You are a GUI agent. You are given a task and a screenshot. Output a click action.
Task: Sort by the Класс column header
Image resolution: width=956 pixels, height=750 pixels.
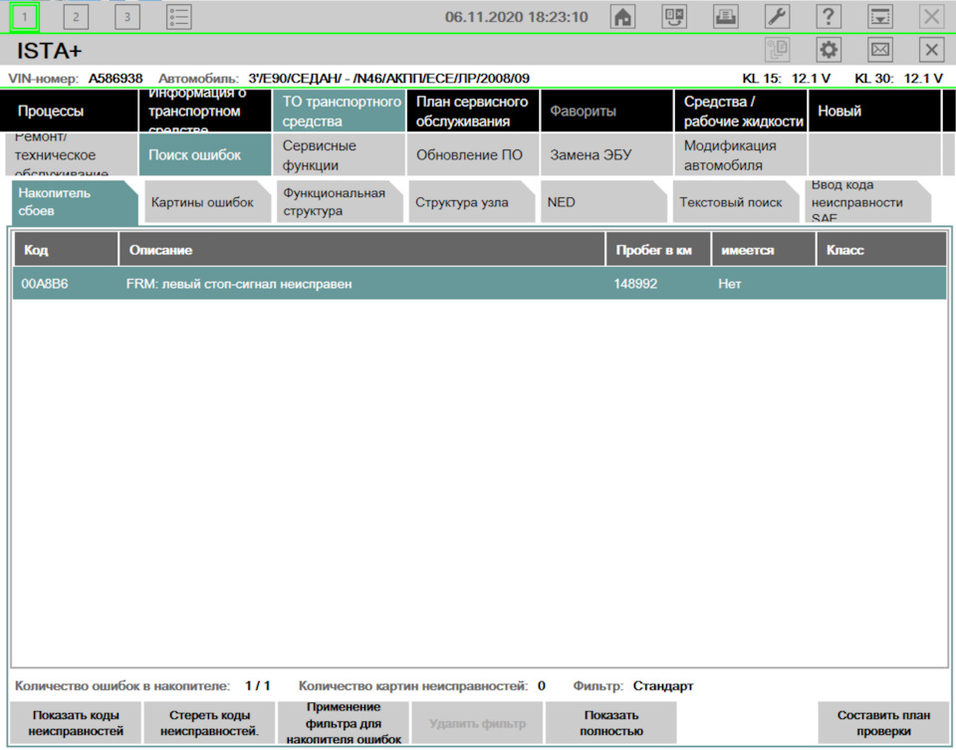click(881, 250)
